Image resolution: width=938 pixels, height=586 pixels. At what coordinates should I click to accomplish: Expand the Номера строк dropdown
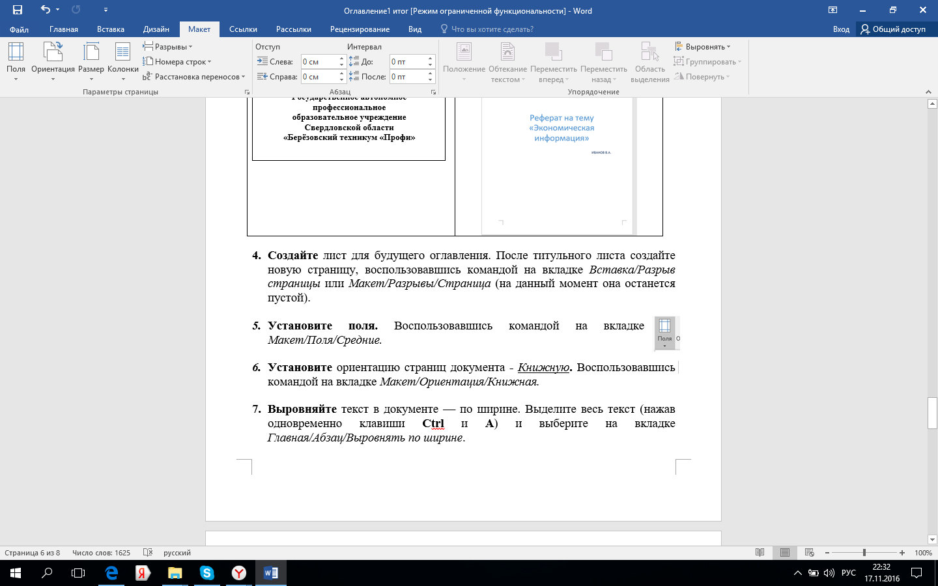click(x=177, y=62)
